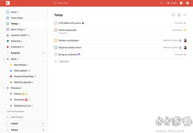Click the Inbox tray icon
The image size is (193, 133).
(x=8, y=12)
